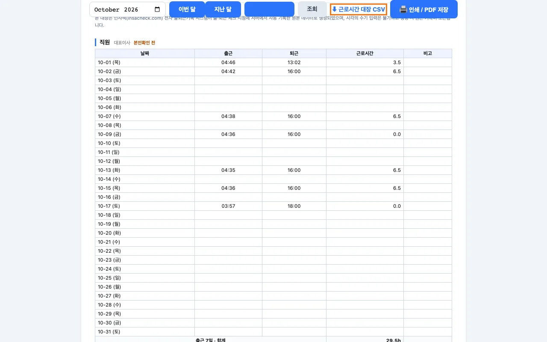547x342 pixels.
Task: Select the 10-20 (화) date cell
Action: pos(145,233)
